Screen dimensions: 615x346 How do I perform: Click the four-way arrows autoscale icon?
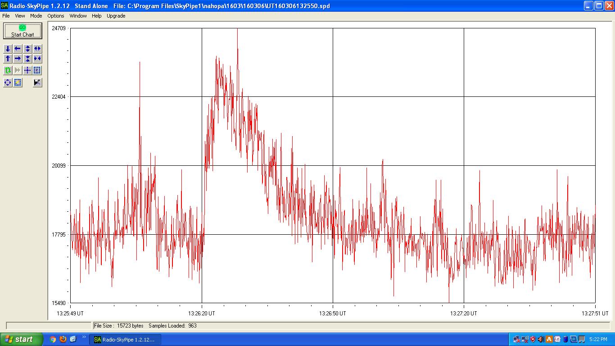coord(8,82)
